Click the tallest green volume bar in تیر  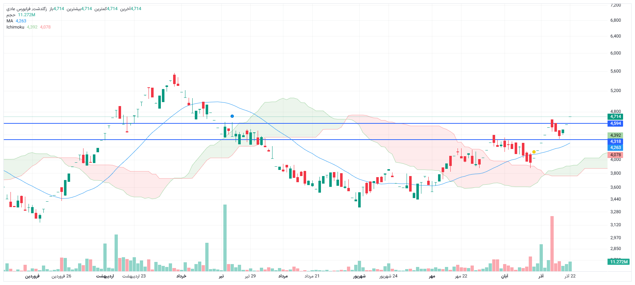coord(225,238)
